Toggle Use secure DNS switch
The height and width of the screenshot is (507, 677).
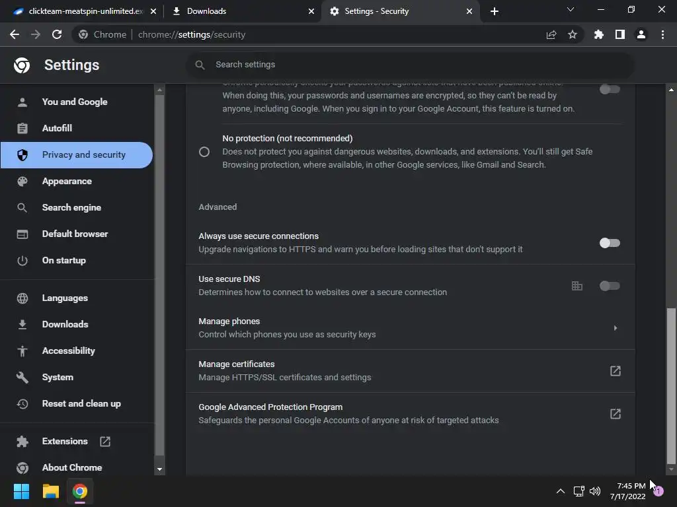pos(610,286)
